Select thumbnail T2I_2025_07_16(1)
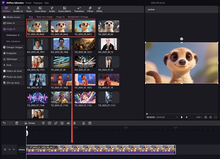 tap(85, 79)
